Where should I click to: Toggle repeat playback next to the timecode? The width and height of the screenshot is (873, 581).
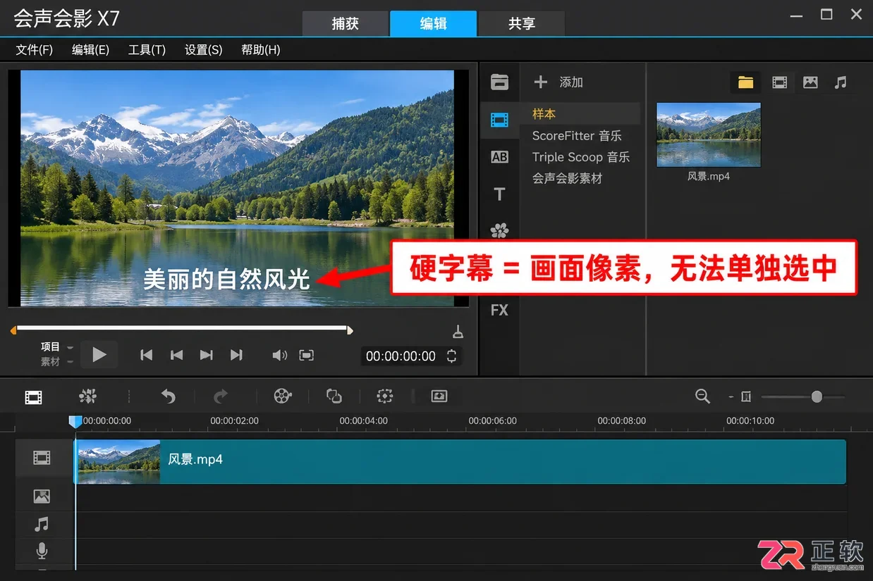click(451, 356)
